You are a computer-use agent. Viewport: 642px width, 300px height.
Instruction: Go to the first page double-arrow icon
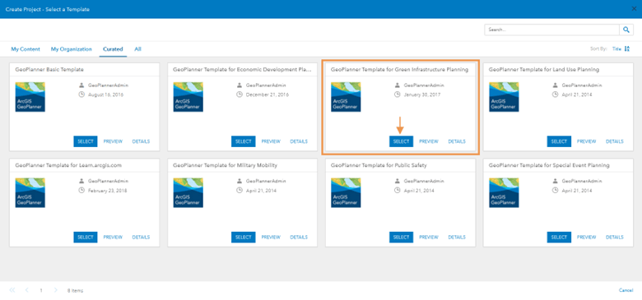(12, 290)
